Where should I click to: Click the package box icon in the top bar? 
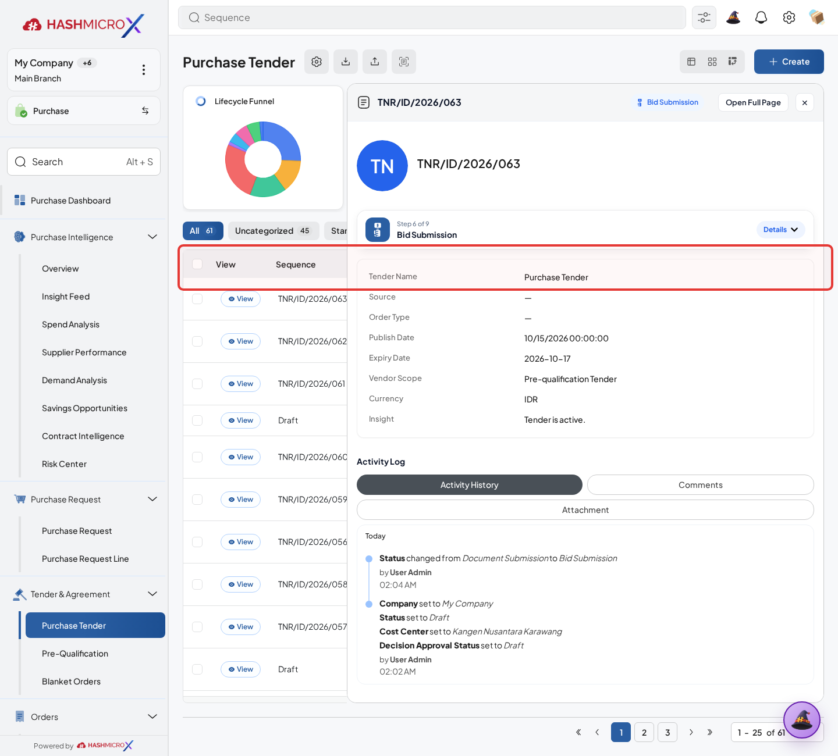816,17
